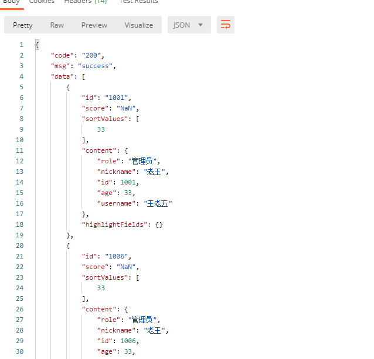
Task: Click the "role" entry on line 12
Action: [128, 161]
